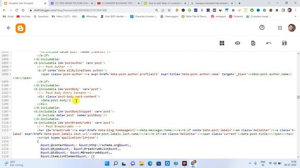Open the Chrome three-dot menu

(x=296, y=10)
